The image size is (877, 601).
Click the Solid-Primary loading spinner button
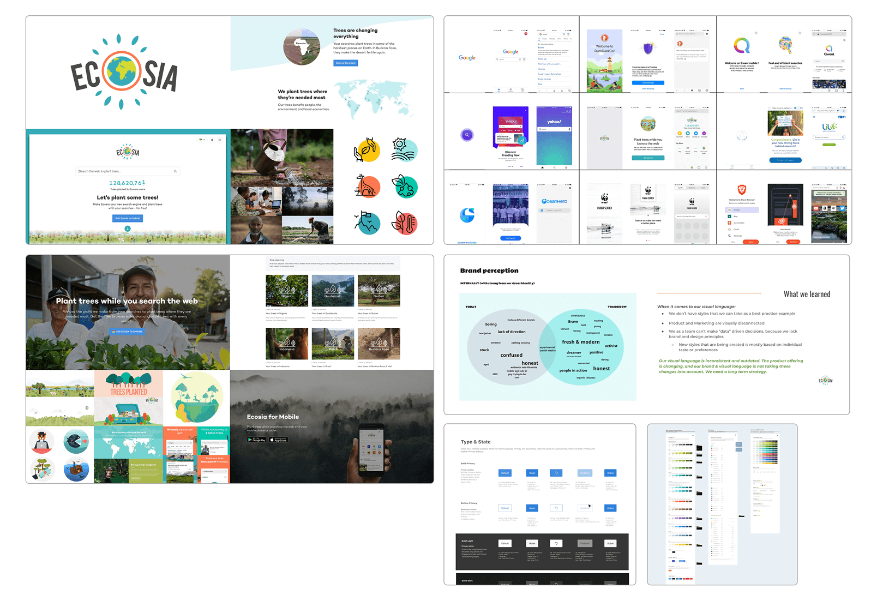point(556,473)
